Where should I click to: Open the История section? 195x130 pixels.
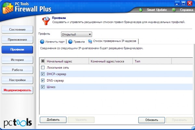[x=17, y=60]
